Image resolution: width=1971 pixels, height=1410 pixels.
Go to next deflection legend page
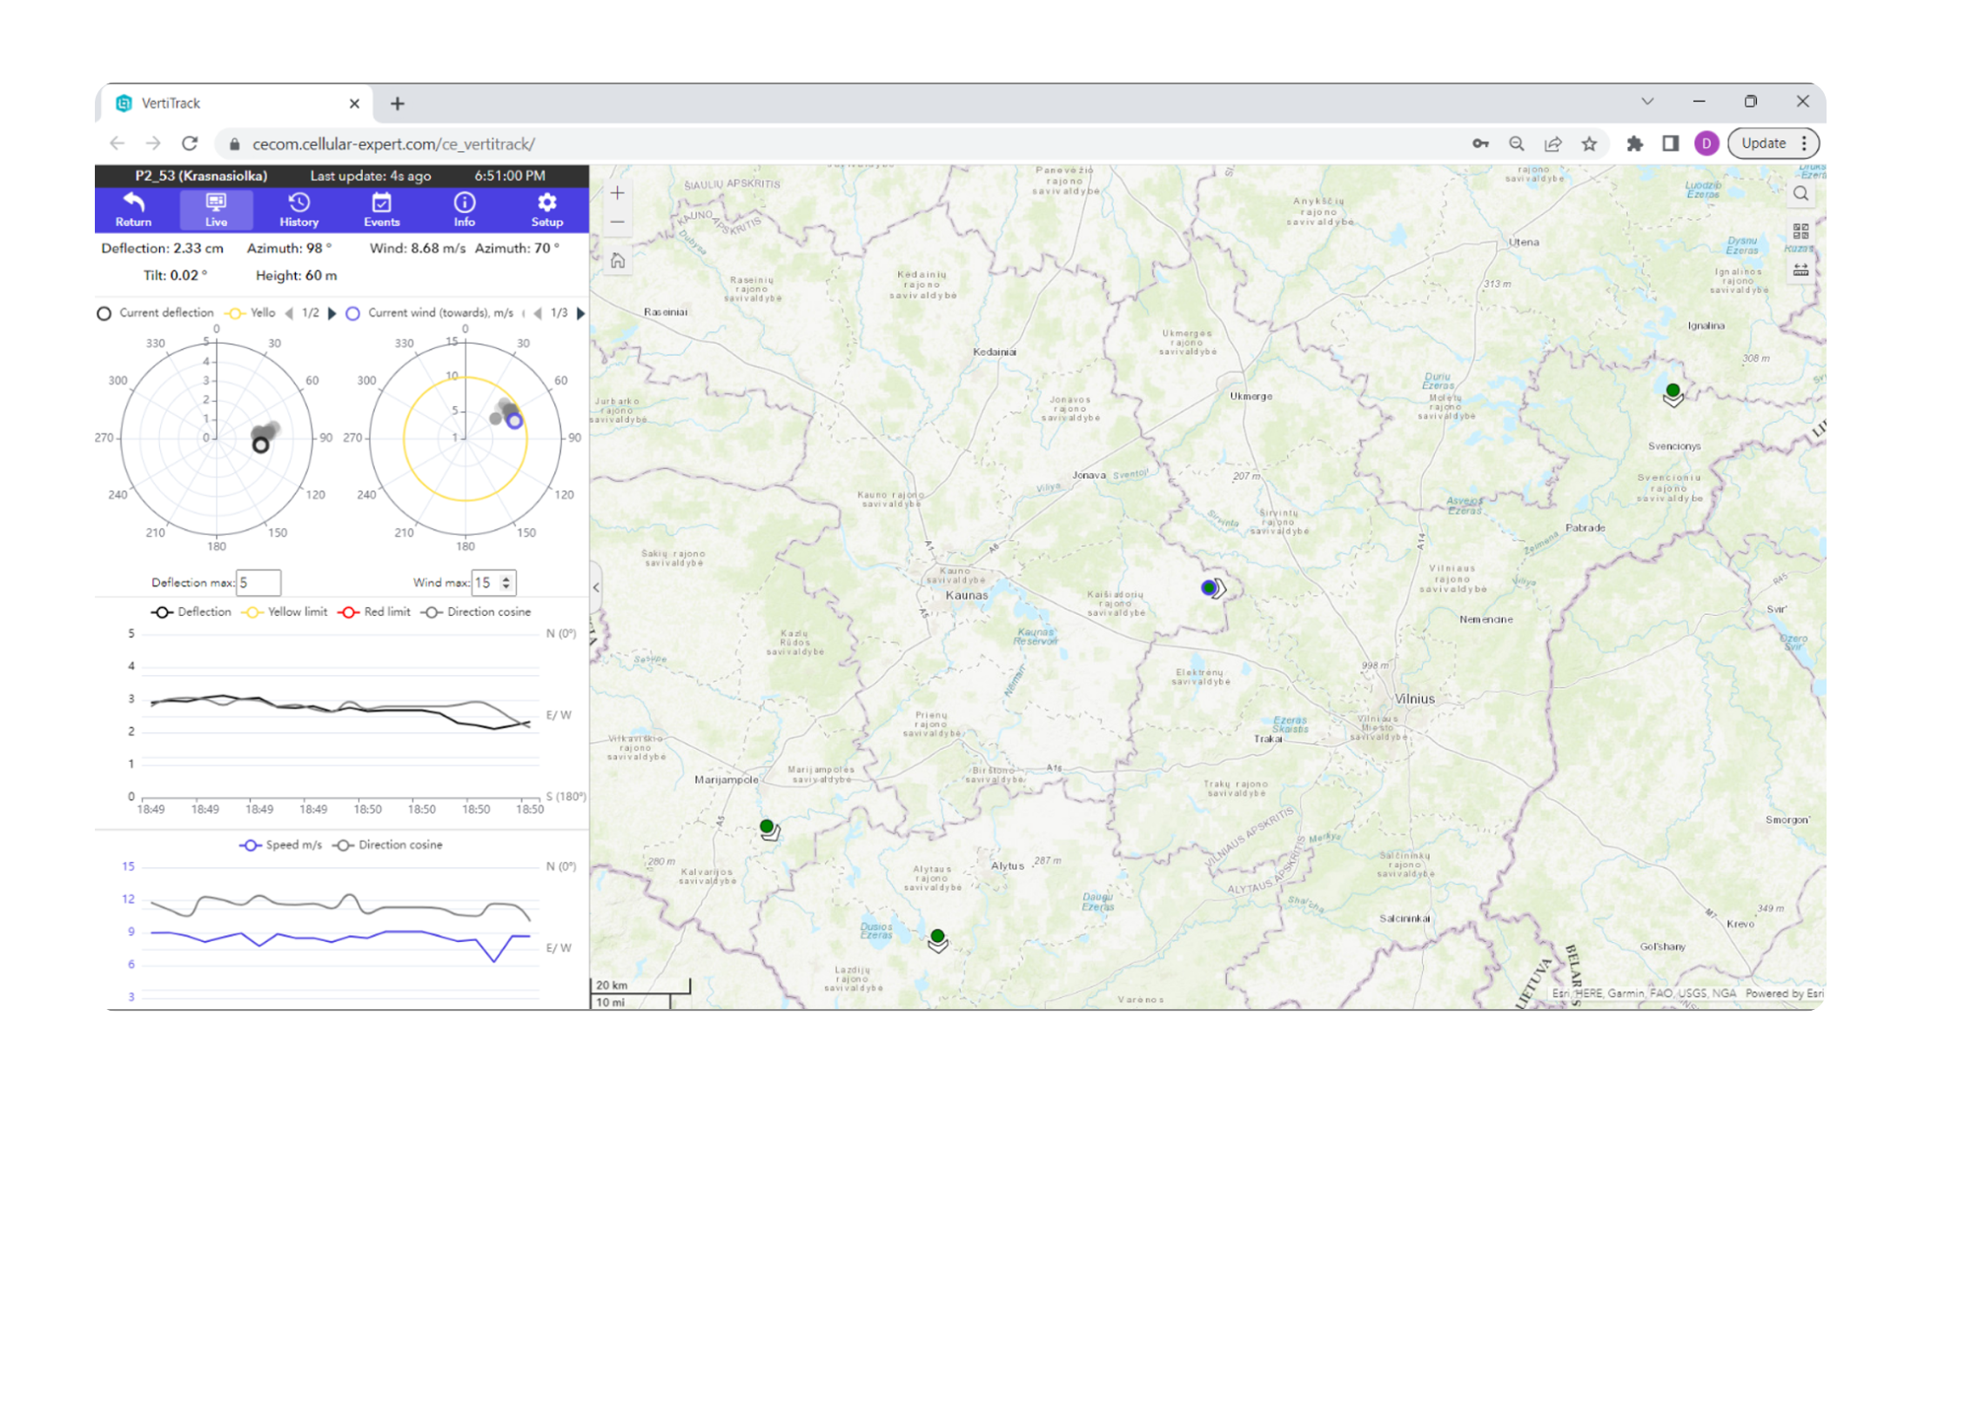(x=332, y=313)
